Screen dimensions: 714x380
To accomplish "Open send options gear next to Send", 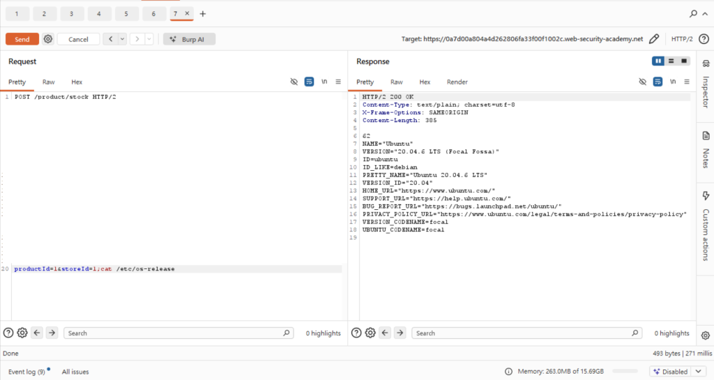I will coord(48,39).
